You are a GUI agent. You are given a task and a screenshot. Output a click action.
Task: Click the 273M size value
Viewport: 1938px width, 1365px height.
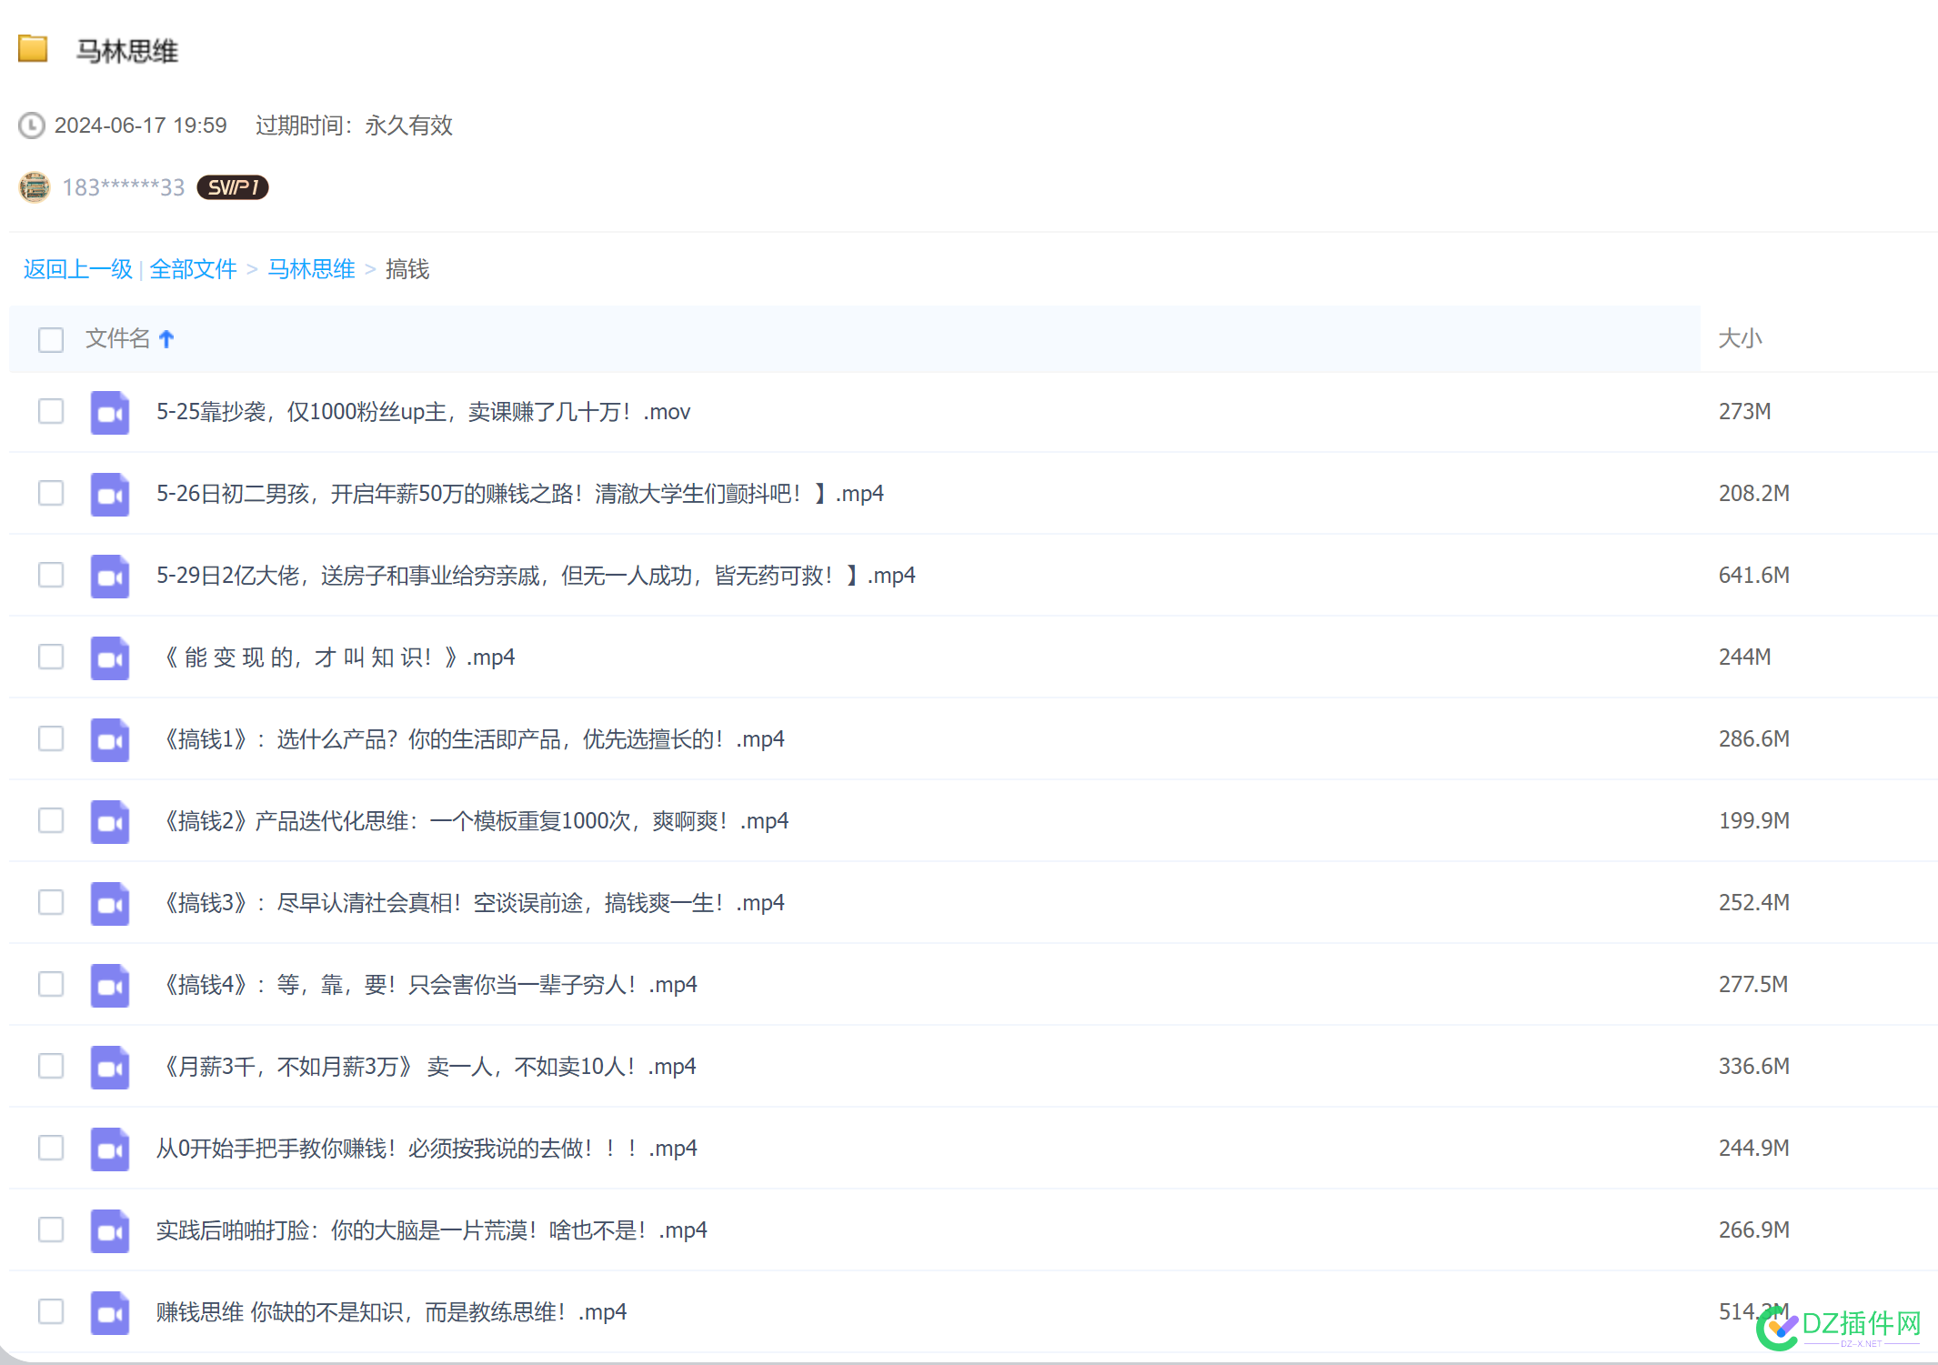pyautogui.click(x=1744, y=411)
